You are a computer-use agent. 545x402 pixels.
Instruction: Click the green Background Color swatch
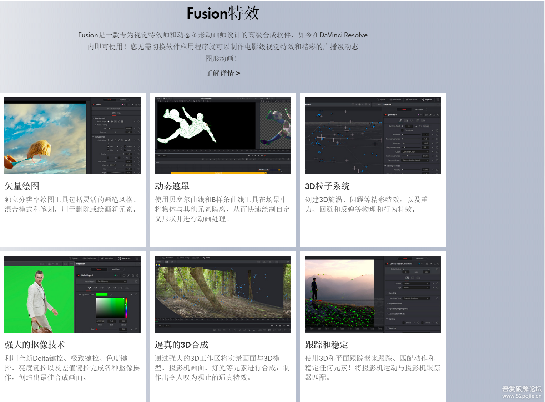click(102, 294)
